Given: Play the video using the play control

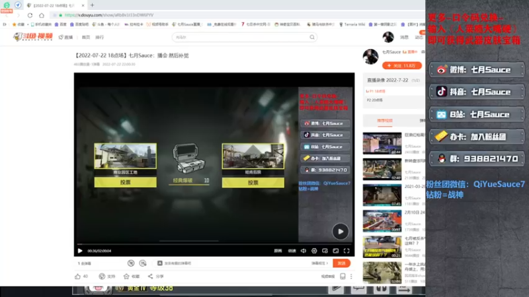Looking at the screenshot, I should pos(80,251).
